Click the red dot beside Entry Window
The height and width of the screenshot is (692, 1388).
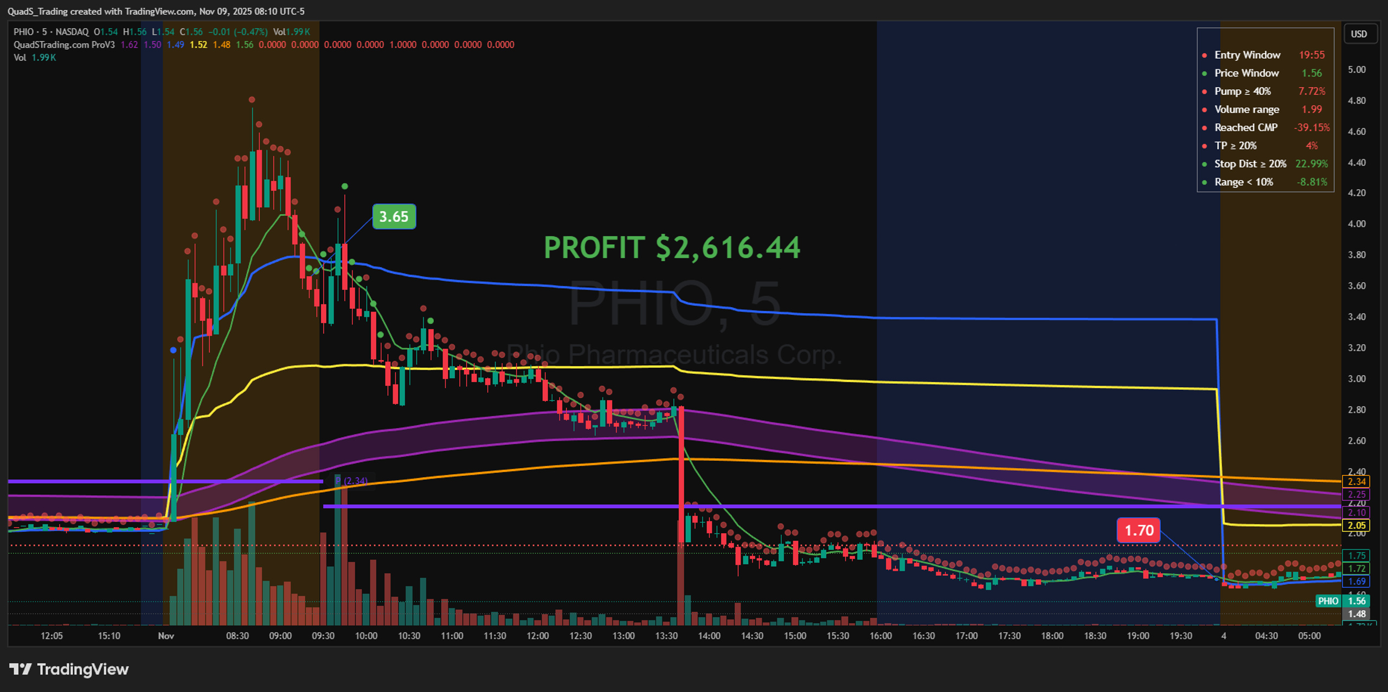[1204, 55]
